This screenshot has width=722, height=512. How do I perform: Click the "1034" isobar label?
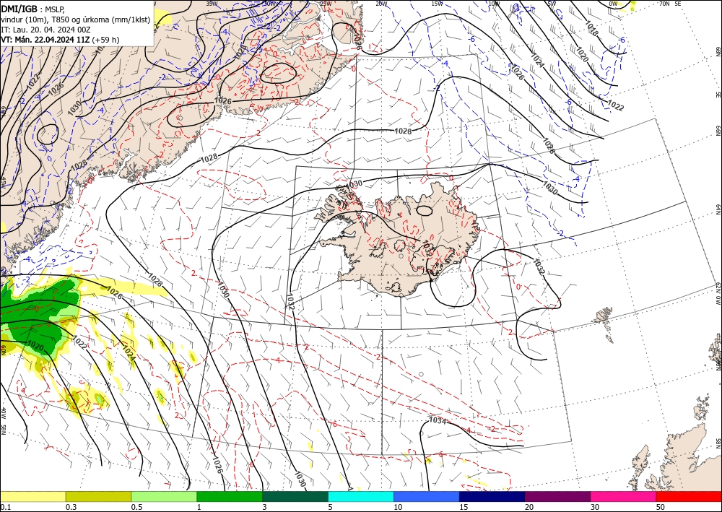437,420
